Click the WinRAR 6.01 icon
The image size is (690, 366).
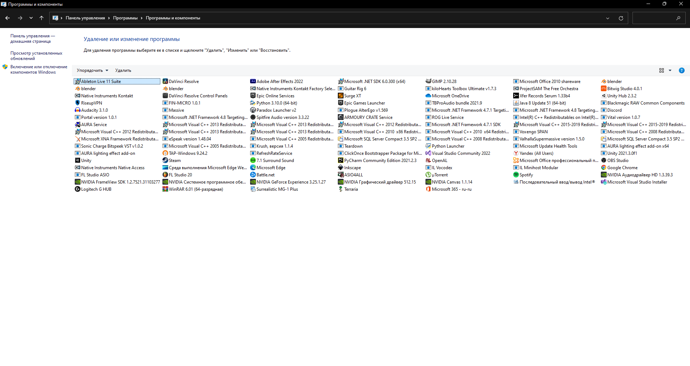[165, 189]
